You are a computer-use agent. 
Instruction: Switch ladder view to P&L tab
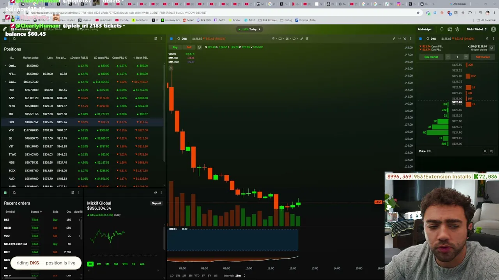pyautogui.click(x=429, y=151)
